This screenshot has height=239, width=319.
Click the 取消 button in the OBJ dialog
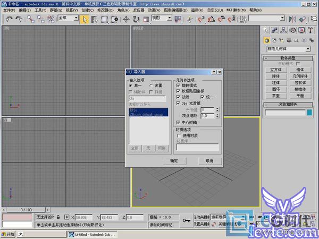coord(209,161)
